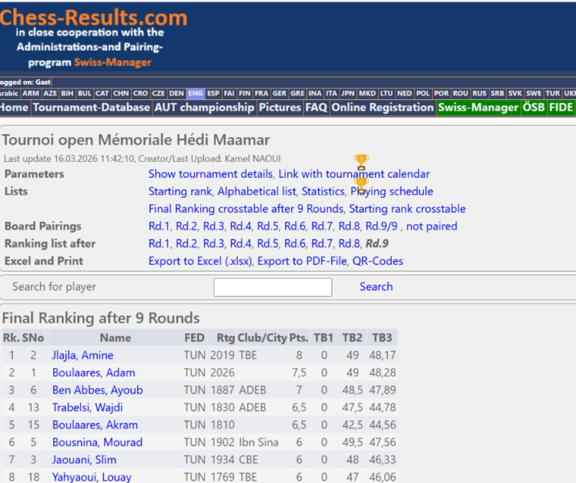Open the Alphabetical list
Screen dimensions: 576x483
pyautogui.click(x=257, y=191)
